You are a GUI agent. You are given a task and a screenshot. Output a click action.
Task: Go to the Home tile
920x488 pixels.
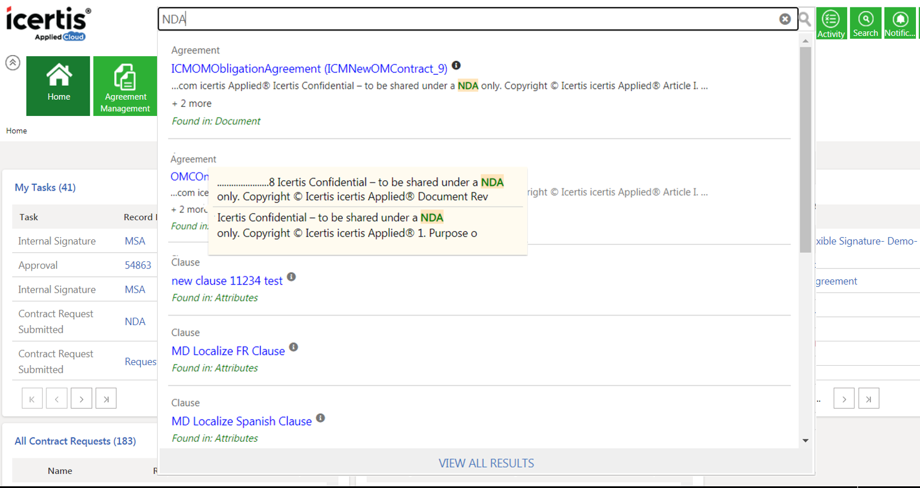[x=59, y=86]
